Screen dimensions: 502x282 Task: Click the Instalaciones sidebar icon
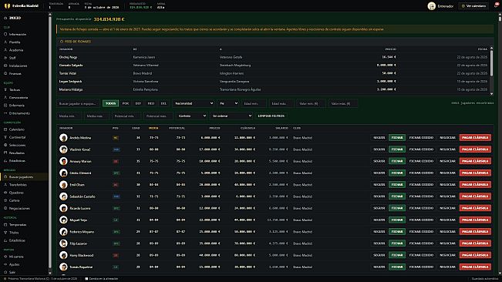pyautogui.click(x=5, y=65)
